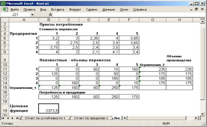This screenshot has height=127, width=207.
Task: Click previous sheet tab navigation arrow
Action: pos(8,118)
